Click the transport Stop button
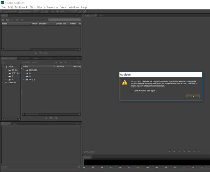The width and height of the screenshot is (210, 172). tap(169, 151)
